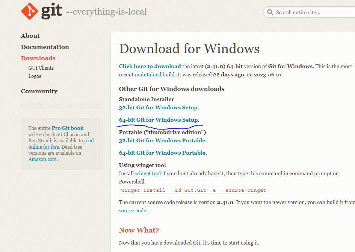
Task: Open the 'source code' link
Action: coord(133,210)
